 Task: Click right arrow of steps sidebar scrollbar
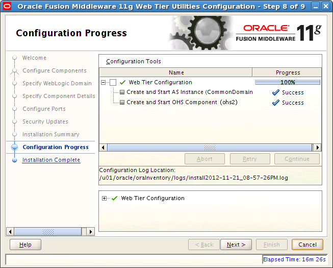click(x=91, y=231)
